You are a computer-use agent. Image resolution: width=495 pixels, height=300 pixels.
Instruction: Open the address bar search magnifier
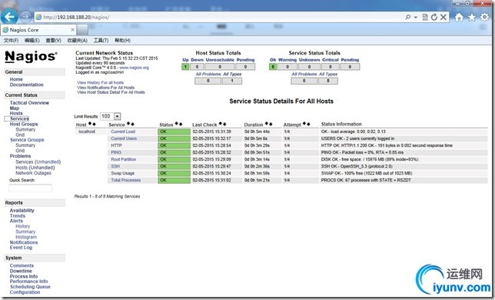pos(408,17)
